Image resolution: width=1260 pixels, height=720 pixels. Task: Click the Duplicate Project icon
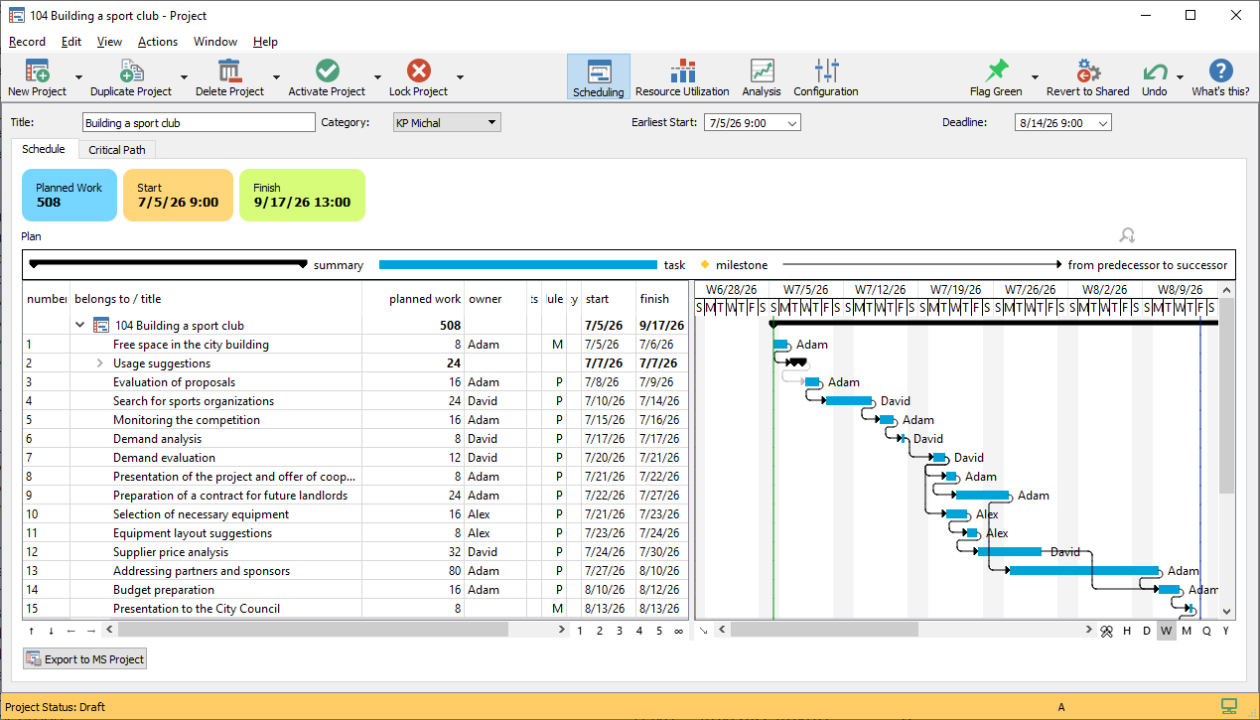[x=131, y=72]
